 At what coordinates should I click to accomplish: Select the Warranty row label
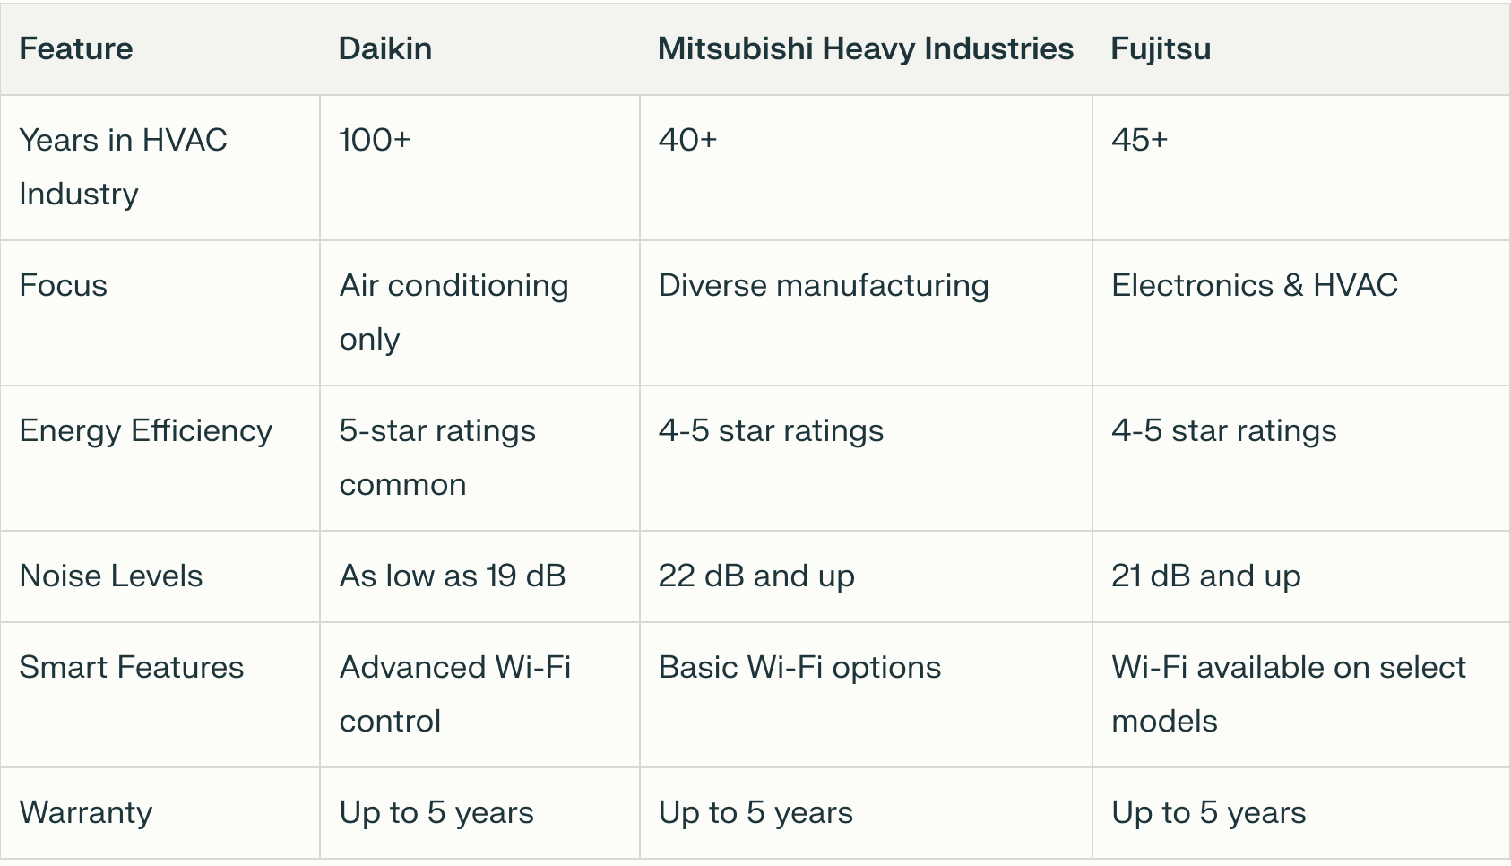click(85, 812)
